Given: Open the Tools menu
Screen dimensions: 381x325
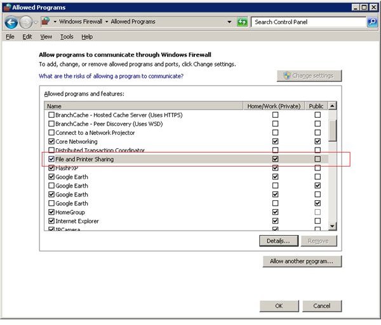Looking at the screenshot, I should [x=67, y=37].
